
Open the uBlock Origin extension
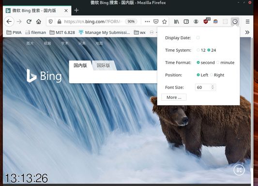point(206,21)
